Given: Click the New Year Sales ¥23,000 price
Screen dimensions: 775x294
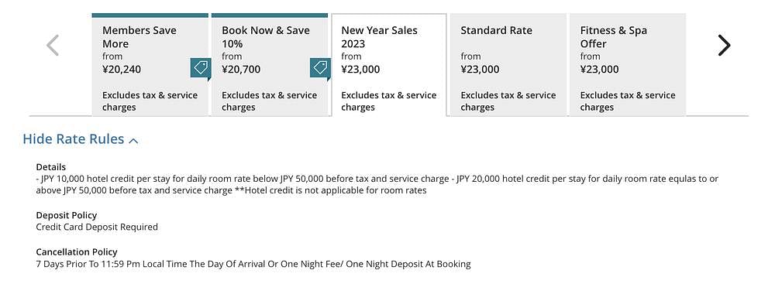Looking at the screenshot, I should 361,70.
